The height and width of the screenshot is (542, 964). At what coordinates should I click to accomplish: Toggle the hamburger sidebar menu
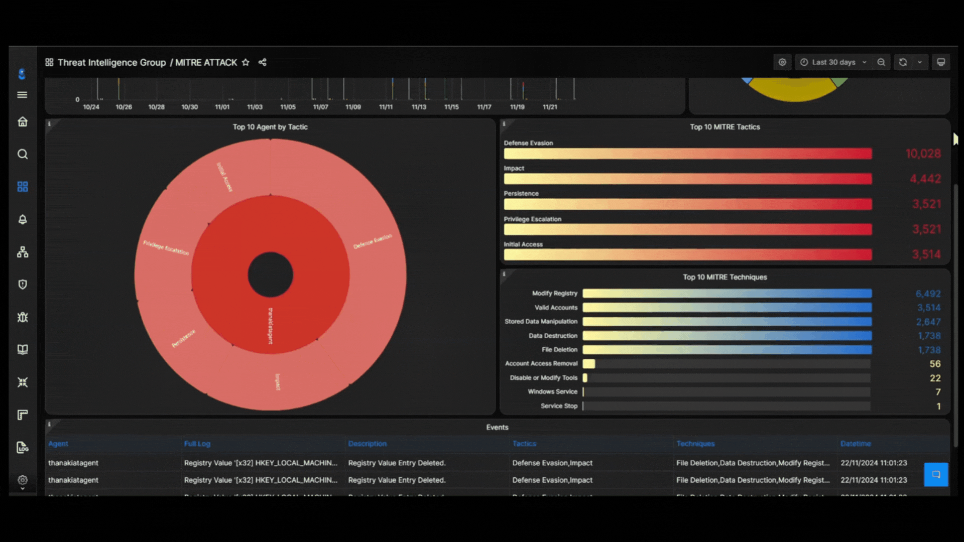coord(22,95)
